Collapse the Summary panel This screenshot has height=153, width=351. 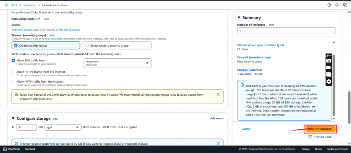239,18
